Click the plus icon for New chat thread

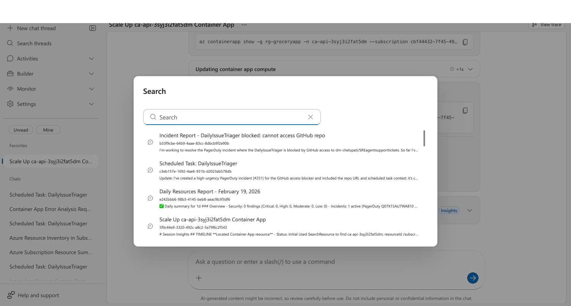point(10,28)
